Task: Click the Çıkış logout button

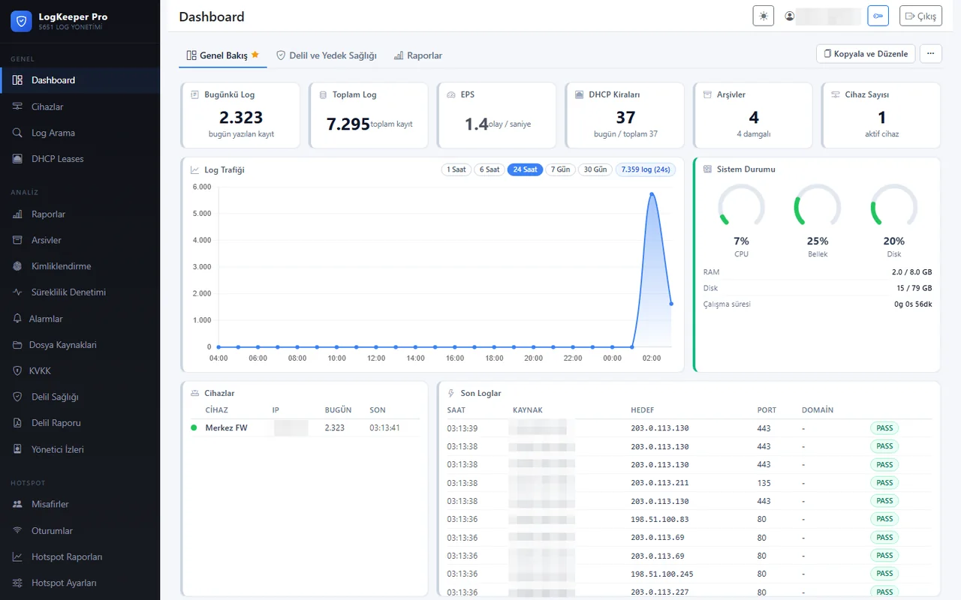Action: pyautogui.click(x=920, y=16)
